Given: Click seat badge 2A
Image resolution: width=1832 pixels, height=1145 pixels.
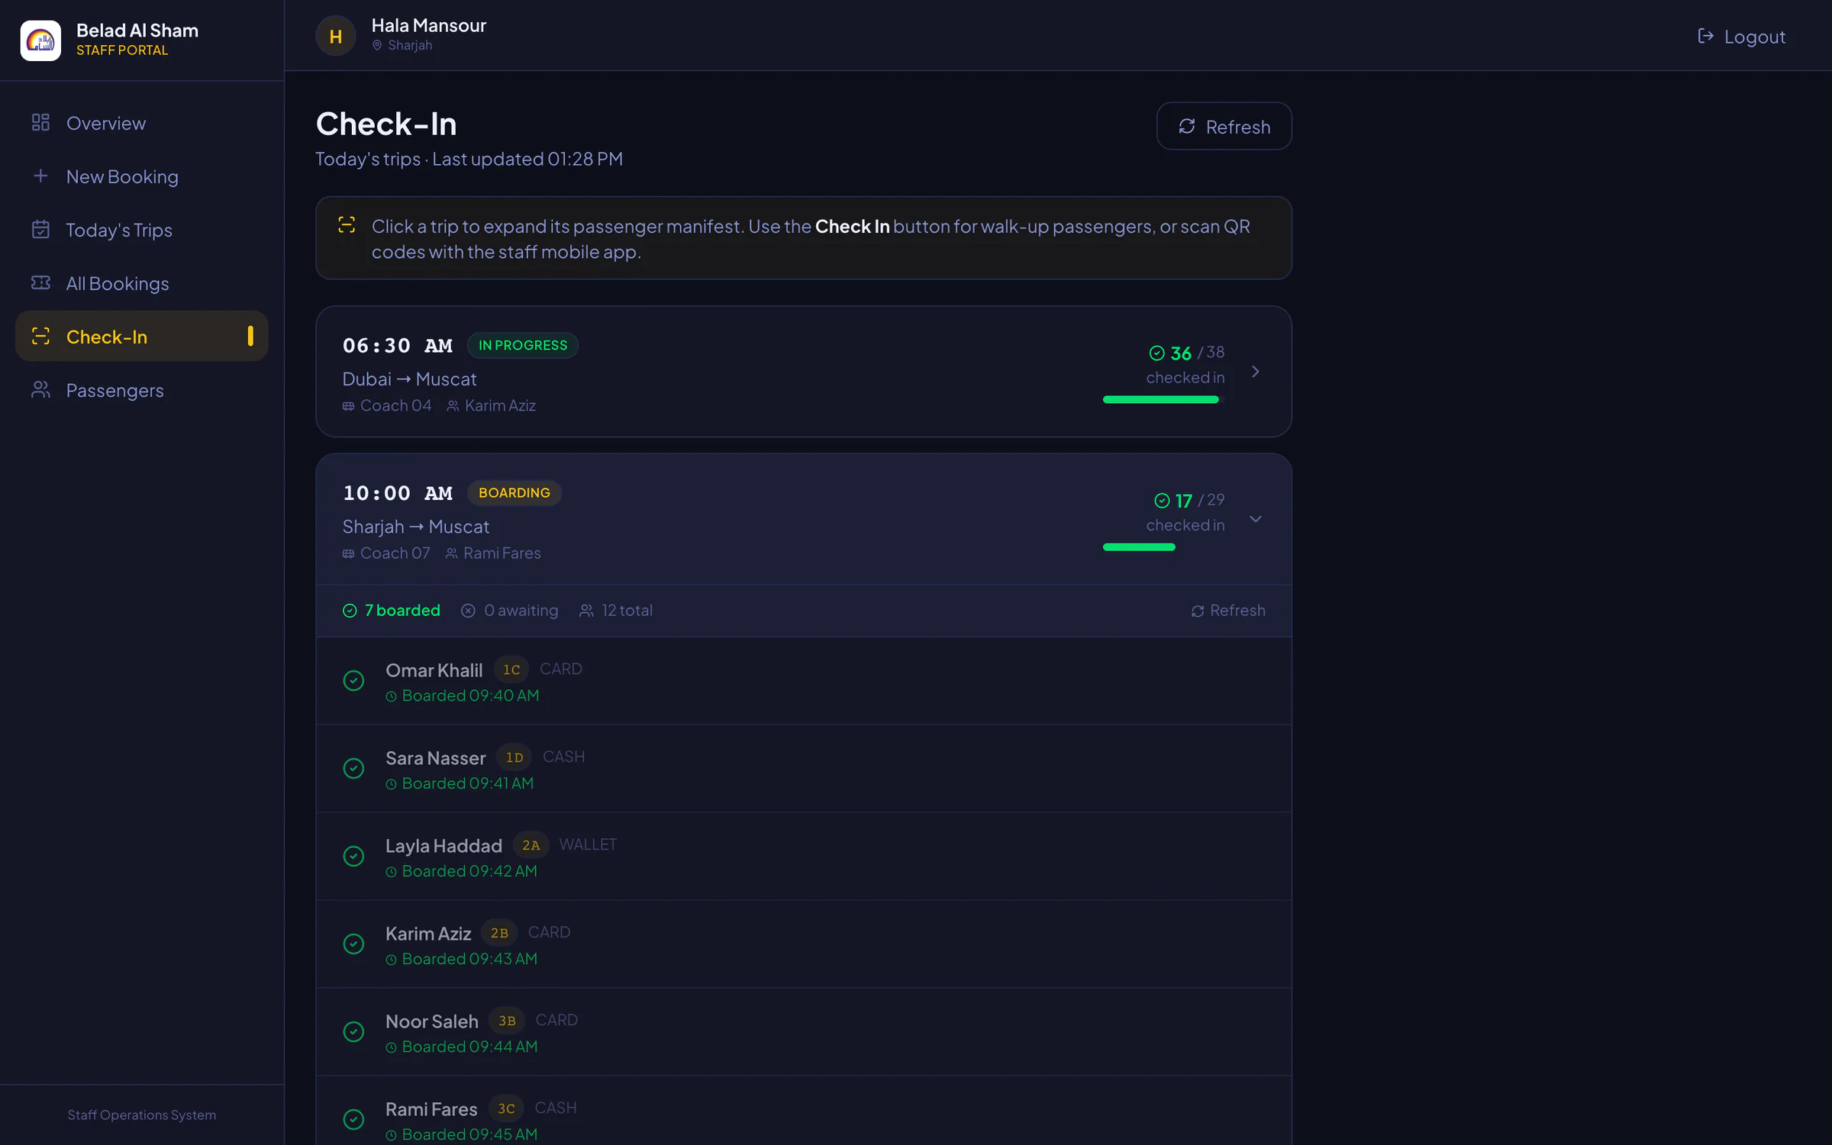Looking at the screenshot, I should tap(531, 845).
